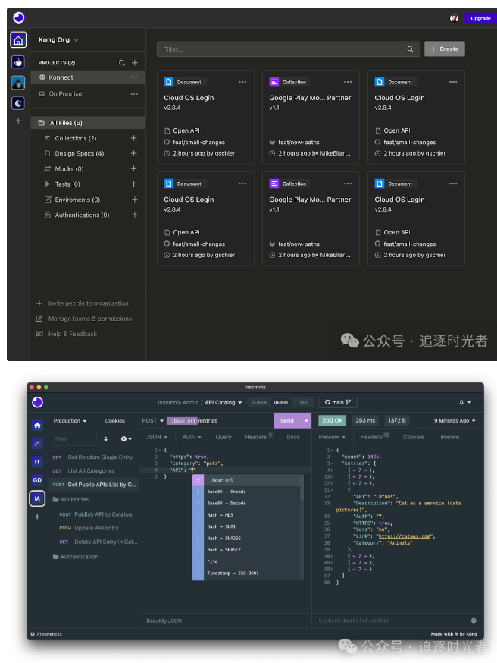Switch to the Query tab
The height and width of the screenshot is (663, 497).
click(223, 437)
